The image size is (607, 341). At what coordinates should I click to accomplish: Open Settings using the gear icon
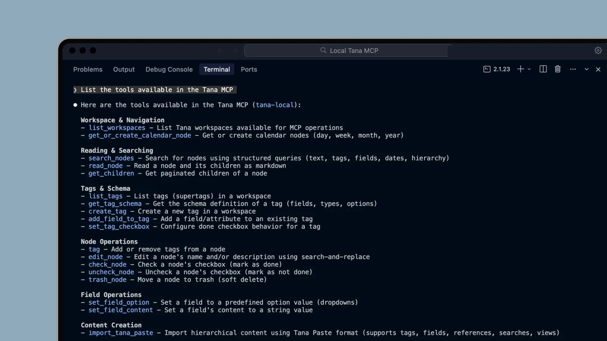(x=598, y=50)
